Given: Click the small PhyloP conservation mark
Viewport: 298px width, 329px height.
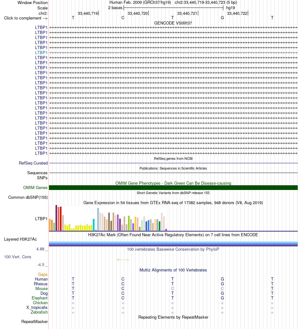Looking at the screenshot, I should pos(123,260).
